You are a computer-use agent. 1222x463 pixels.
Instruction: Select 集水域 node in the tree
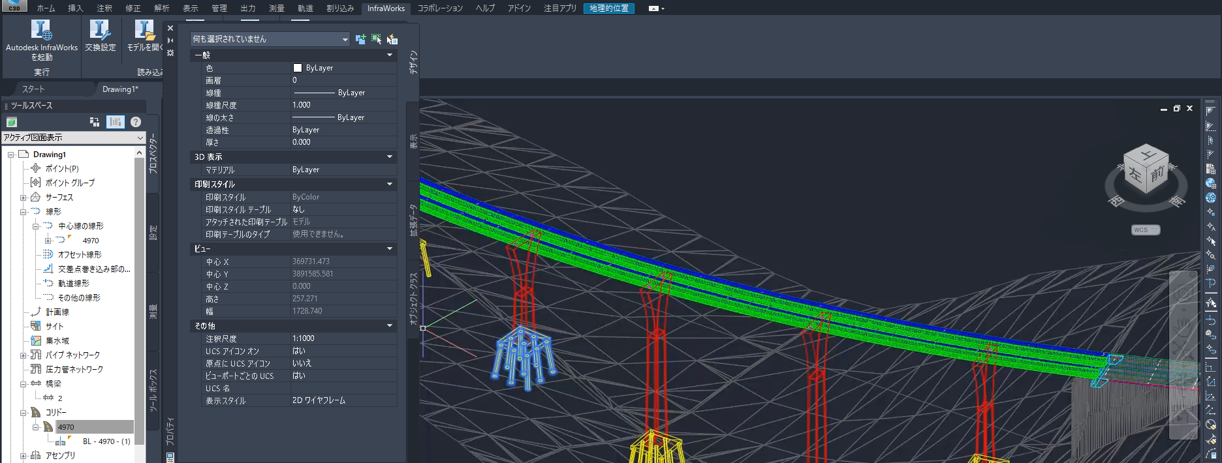57,340
